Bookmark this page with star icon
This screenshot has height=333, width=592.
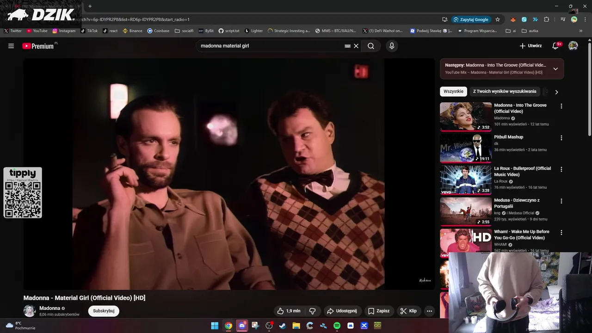[x=498, y=19]
